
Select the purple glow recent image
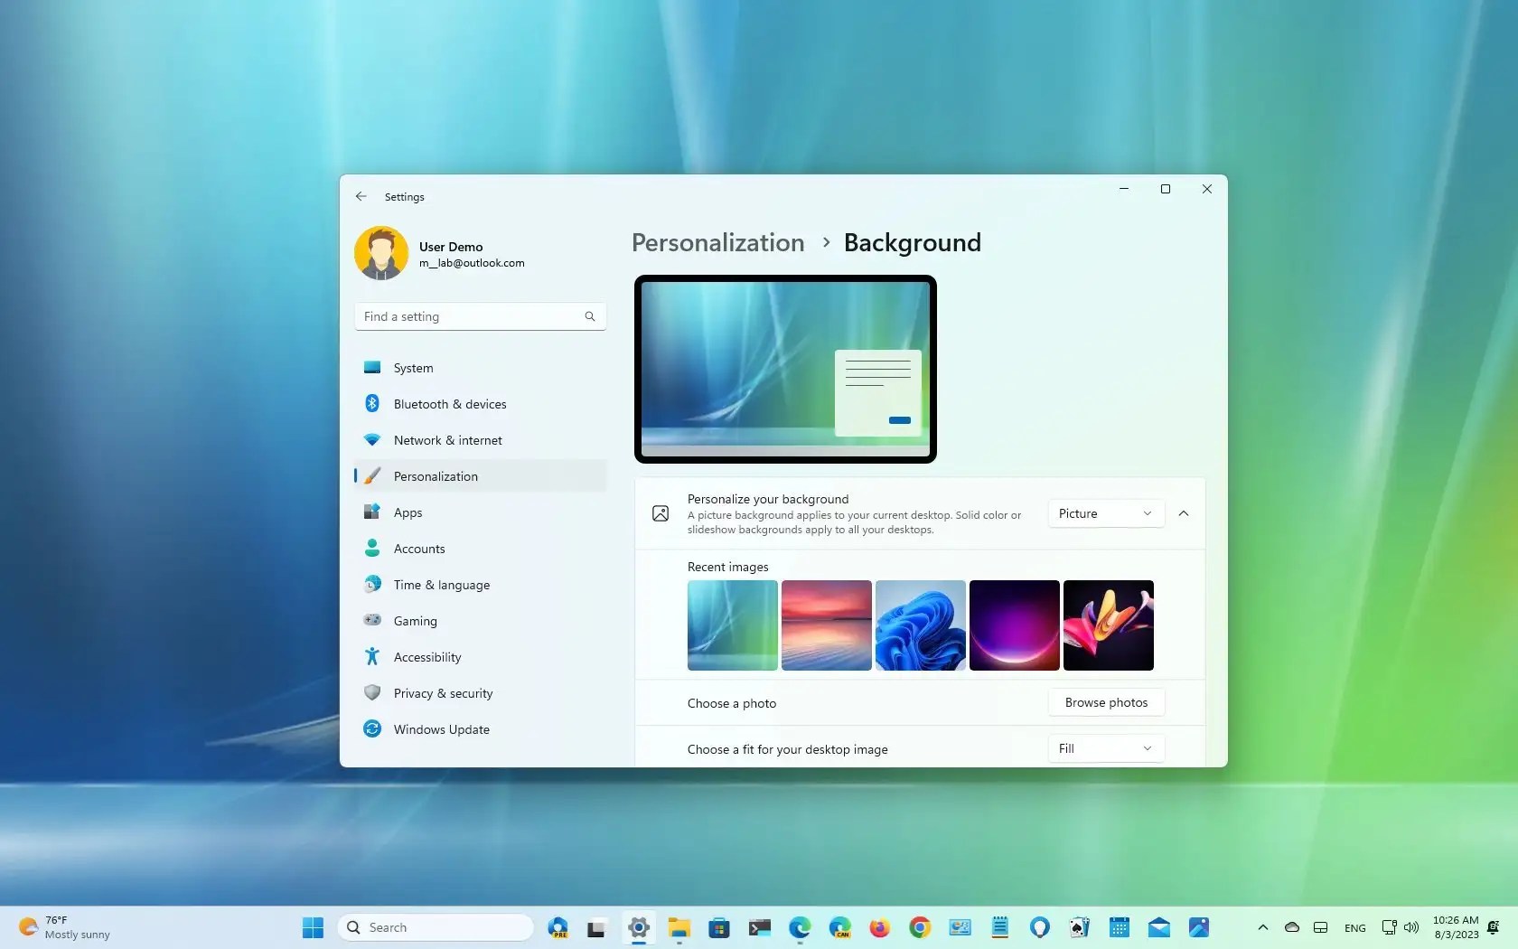pyautogui.click(x=1015, y=625)
